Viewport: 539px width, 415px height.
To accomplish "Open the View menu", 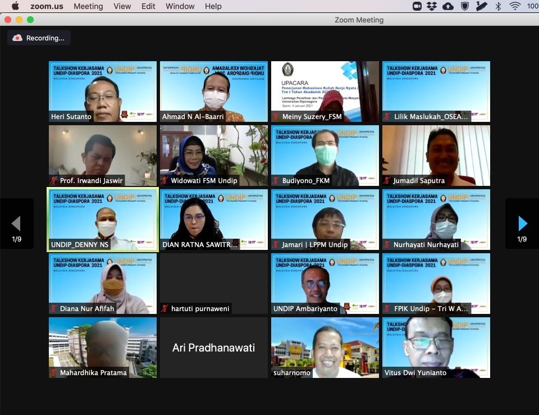I will tap(122, 6).
